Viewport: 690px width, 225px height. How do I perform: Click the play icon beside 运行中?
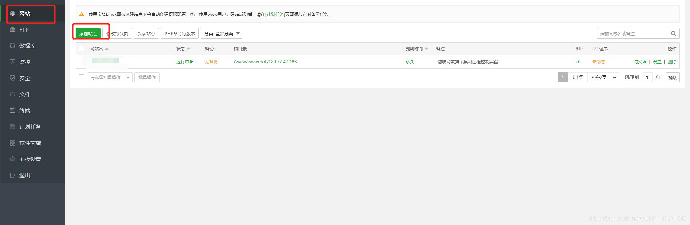tap(192, 62)
